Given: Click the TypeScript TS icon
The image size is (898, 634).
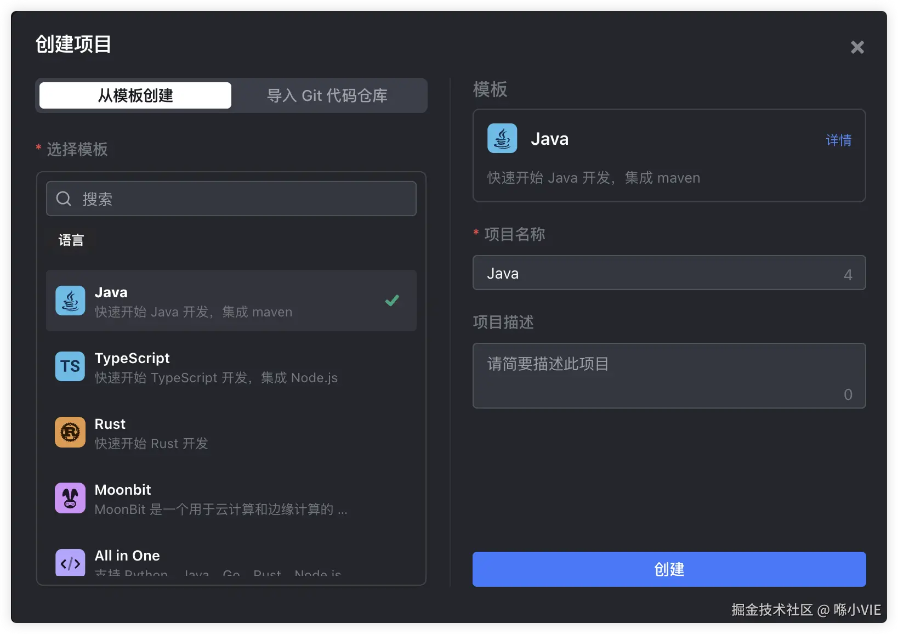Looking at the screenshot, I should (70, 366).
